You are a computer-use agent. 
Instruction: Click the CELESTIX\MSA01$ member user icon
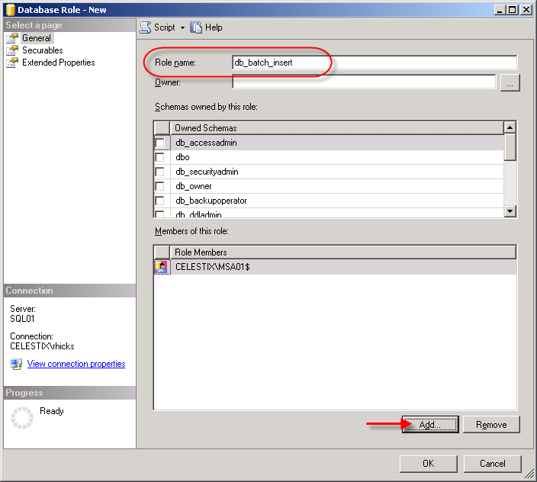pos(161,267)
